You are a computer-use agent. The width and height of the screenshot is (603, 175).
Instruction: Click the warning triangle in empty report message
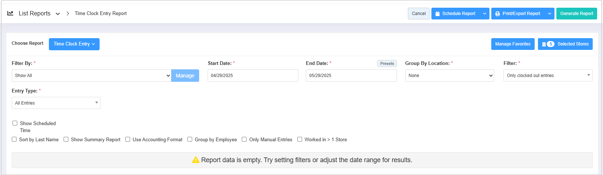(x=196, y=160)
